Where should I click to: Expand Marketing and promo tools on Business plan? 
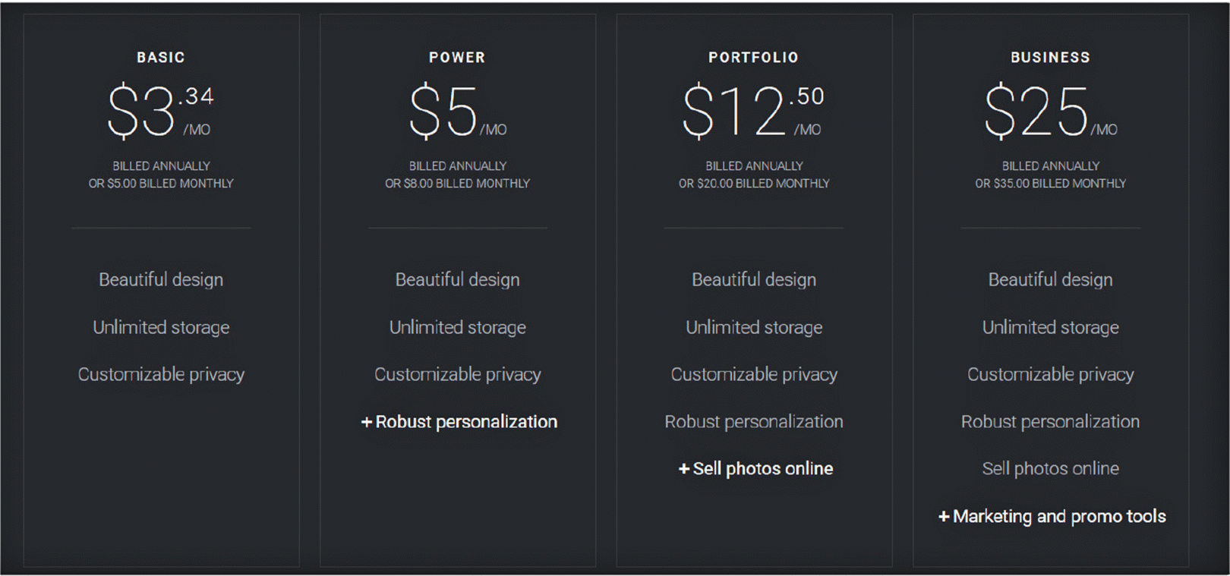click(x=1052, y=516)
